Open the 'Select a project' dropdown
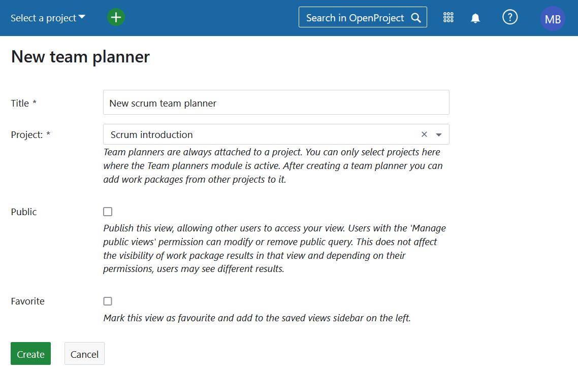 48,18
